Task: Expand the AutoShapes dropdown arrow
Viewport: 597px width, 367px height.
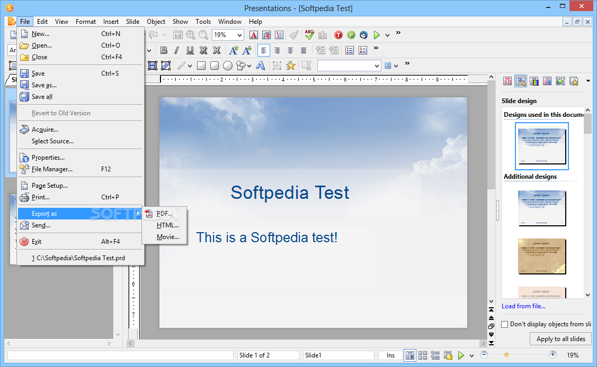Action: (249, 66)
